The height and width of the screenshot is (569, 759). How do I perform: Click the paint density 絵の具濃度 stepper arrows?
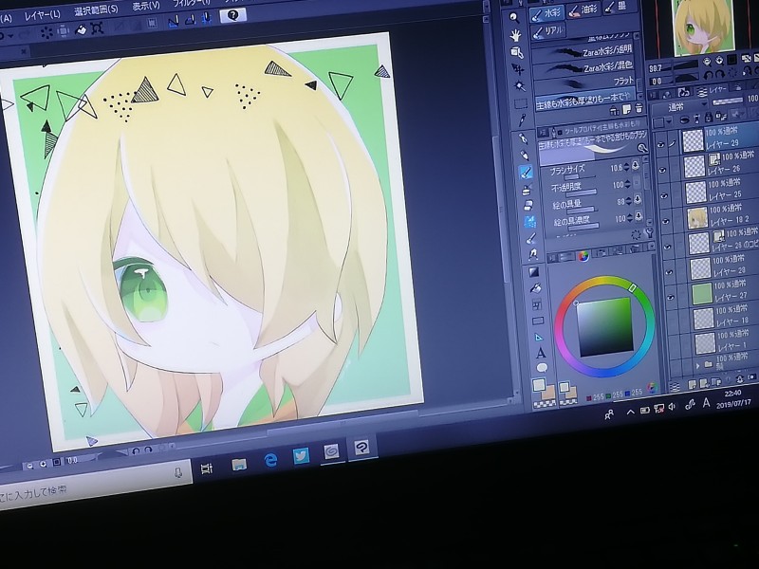coord(630,218)
